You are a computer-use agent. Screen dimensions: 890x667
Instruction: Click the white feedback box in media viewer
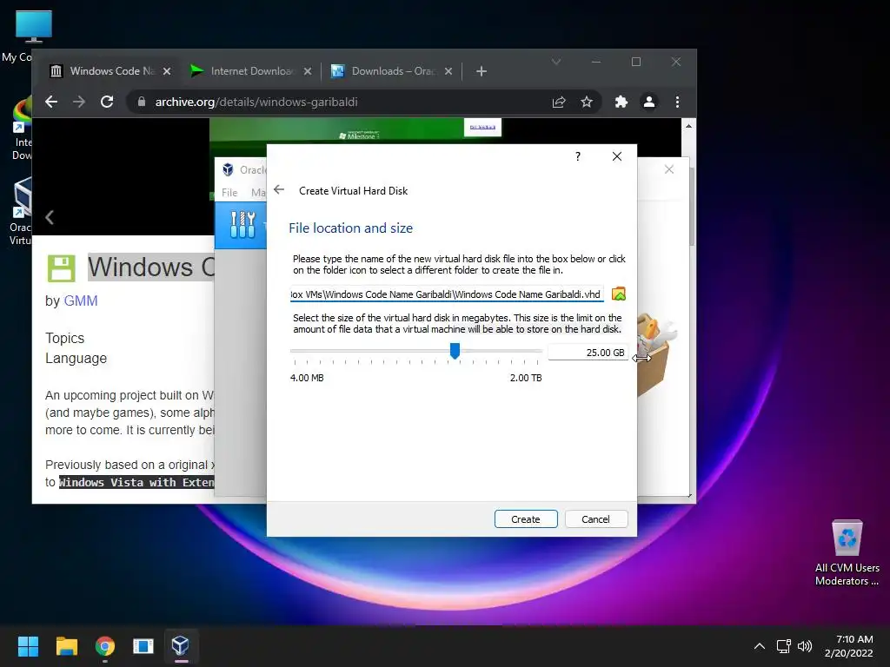482,127
